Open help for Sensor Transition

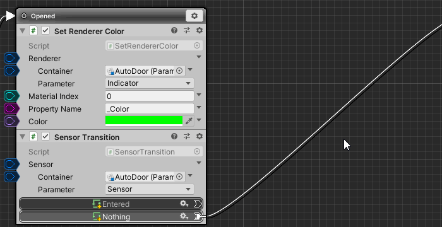pos(174,137)
